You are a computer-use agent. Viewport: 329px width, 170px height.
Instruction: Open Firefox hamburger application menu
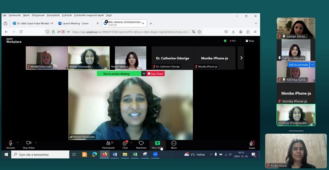pyautogui.click(x=255, y=32)
